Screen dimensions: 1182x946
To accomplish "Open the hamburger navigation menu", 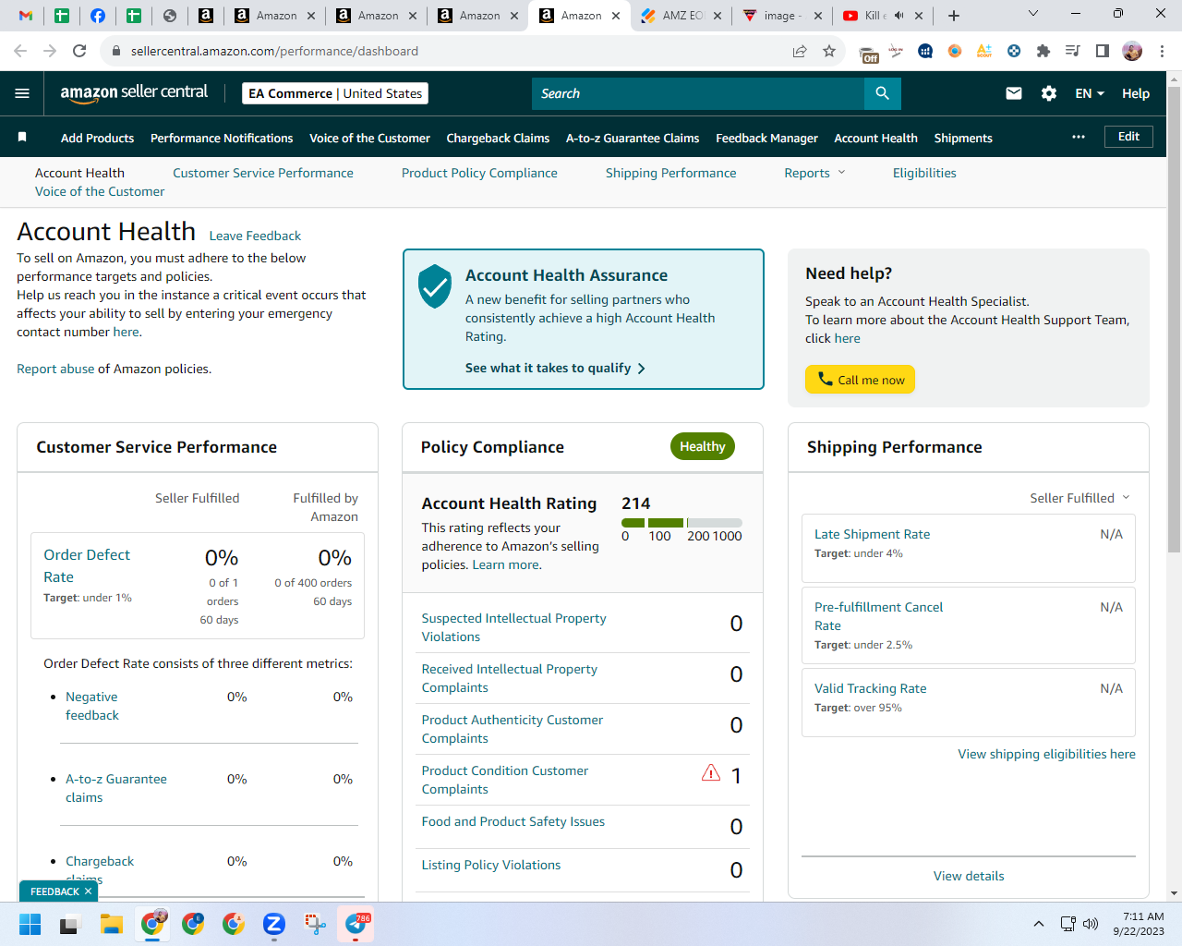I will tap(22, 93).
